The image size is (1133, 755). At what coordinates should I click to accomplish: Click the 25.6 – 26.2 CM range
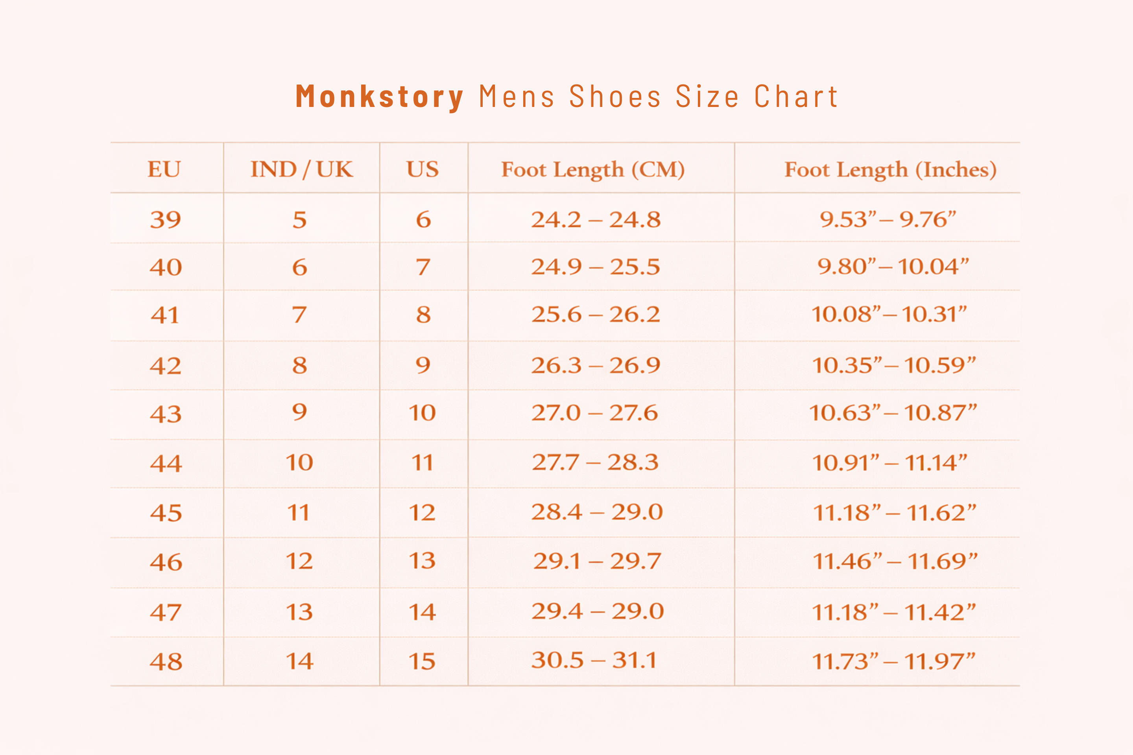[x=596, y=315]
